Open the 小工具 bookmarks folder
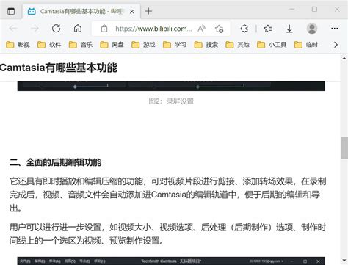Image resolution: width=348 pixels, height=265 pixels. [x=272, y=45]
